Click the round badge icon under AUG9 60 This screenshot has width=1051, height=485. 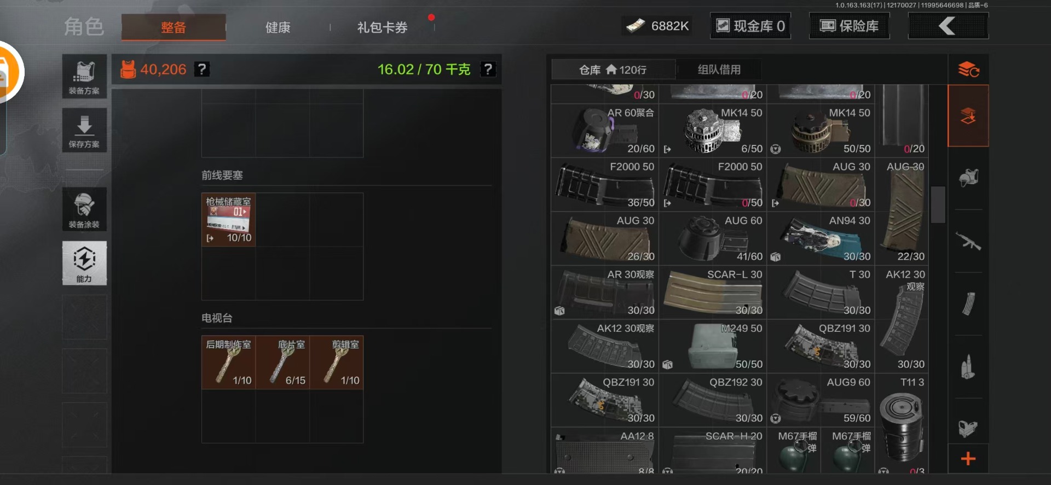775,419
